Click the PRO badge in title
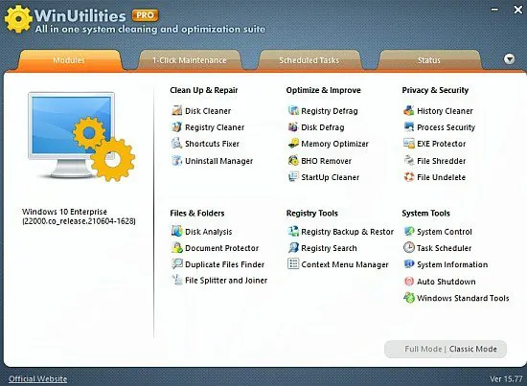This screenshot has height=386, width=527. tap(146, 15)
